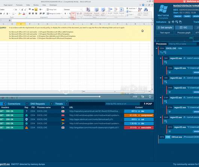Select column E header in Excel

click(21, 24)
